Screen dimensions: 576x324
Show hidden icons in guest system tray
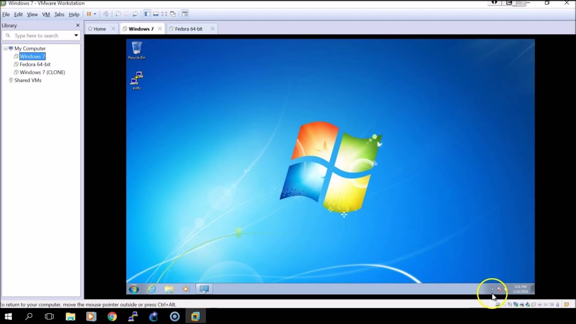point(492,289)
